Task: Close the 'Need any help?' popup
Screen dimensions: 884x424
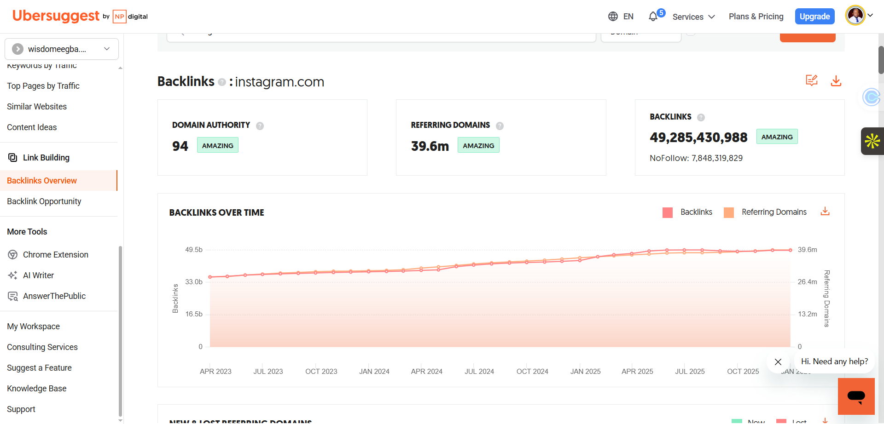Action: 778,362
